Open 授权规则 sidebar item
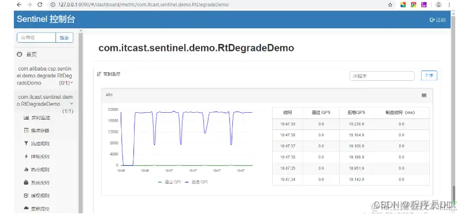 pyautogui.click(x=40, y=195)
